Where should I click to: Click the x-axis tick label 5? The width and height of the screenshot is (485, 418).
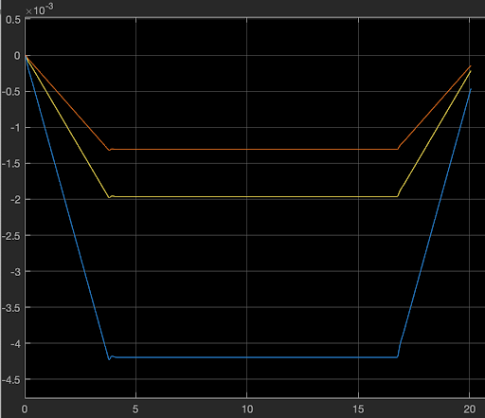[135, 409]
